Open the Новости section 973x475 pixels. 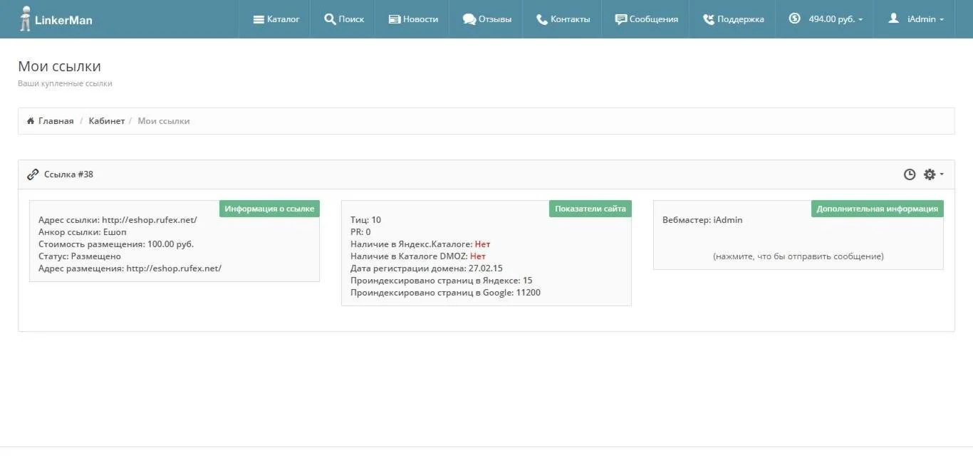point(413,19)
